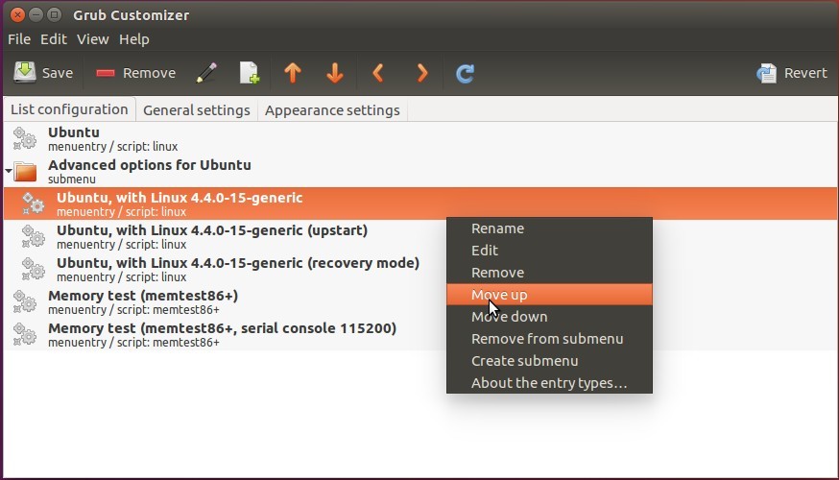Choose Remove from submenu option
Screen dimensions: 839x480
pyautogui.click(x=549, y=339)
